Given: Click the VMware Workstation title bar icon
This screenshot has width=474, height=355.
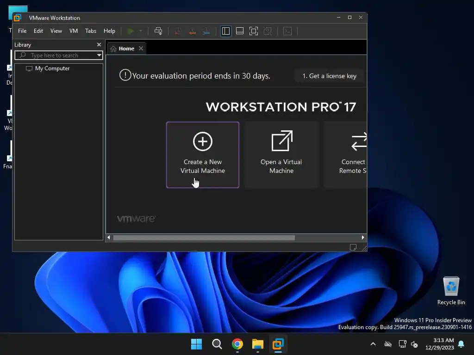Looking at the screenshot, I should (x=18, y=18).
